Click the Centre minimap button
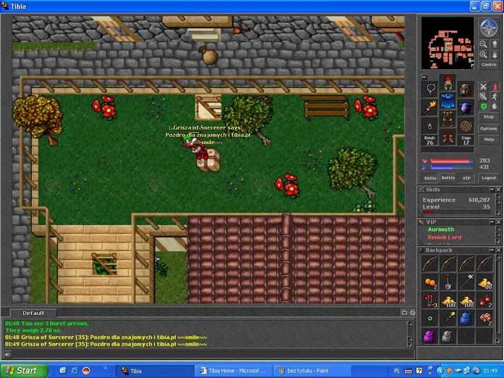This screenshot has height=378, width=504. [489, 65]
